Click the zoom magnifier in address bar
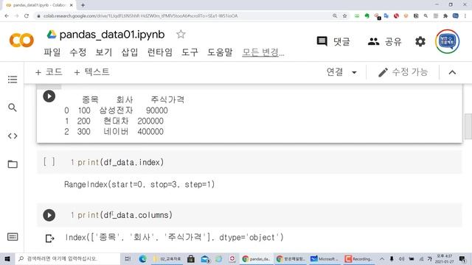This screenshot has height=265, width=472. pos(335,16)
